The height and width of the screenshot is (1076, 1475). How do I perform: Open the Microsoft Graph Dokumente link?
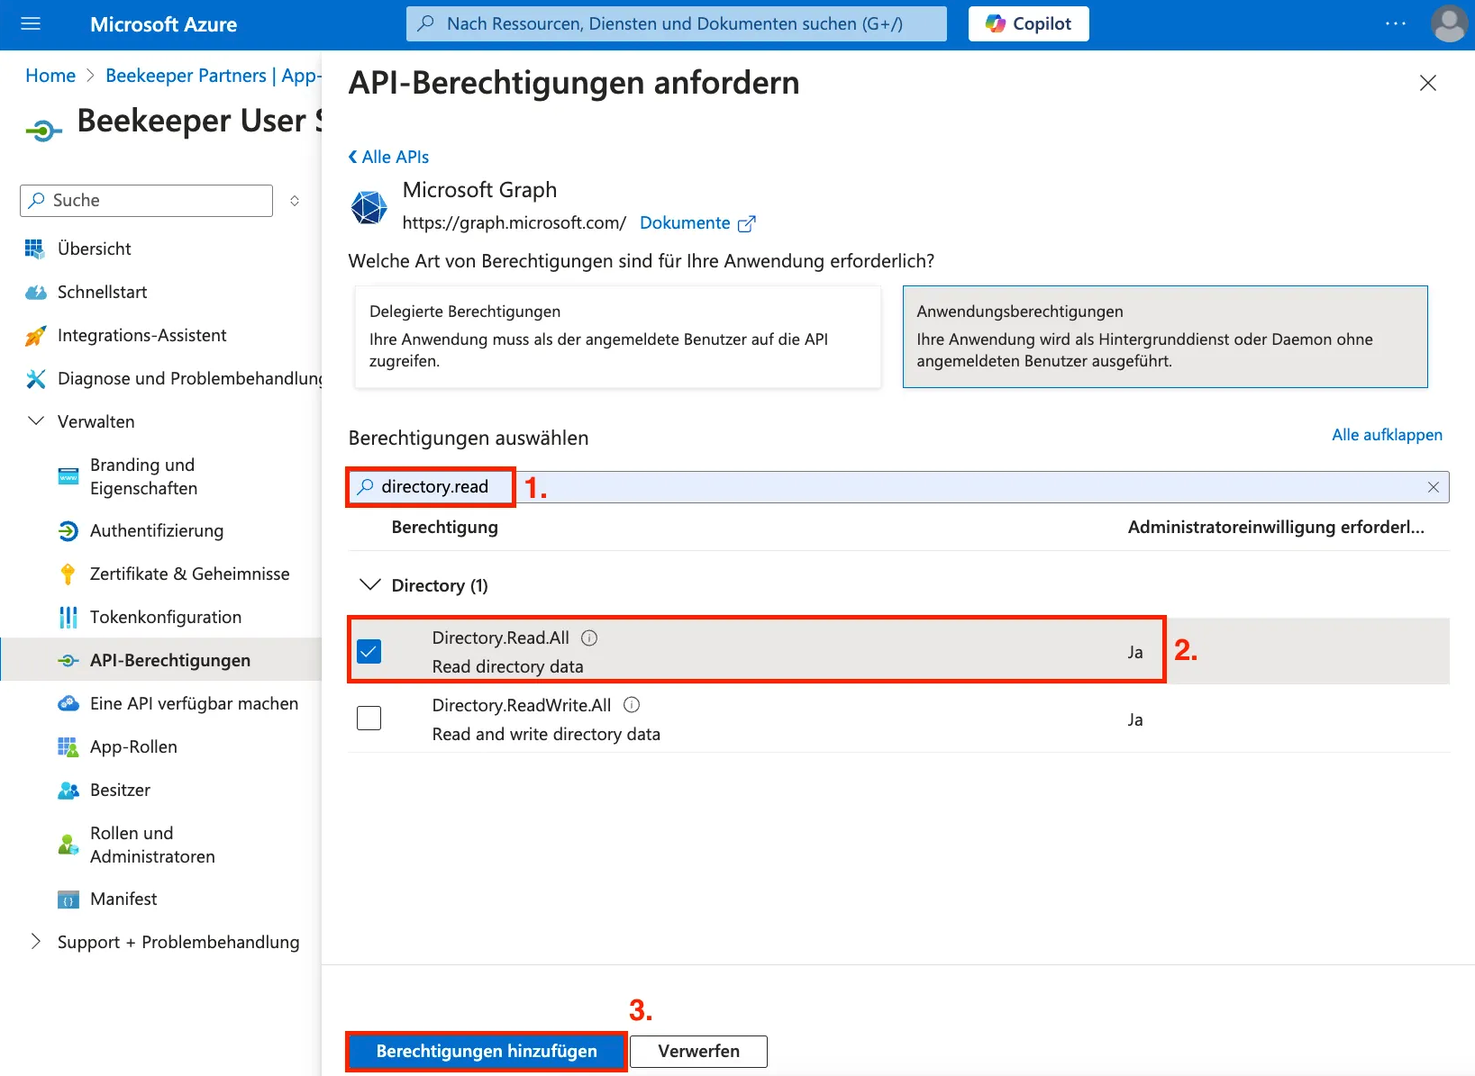tap(697, 222)
